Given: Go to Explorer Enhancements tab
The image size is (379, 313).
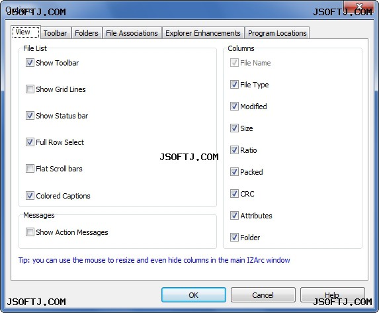Looking at the screenshot, I should 203,33.
